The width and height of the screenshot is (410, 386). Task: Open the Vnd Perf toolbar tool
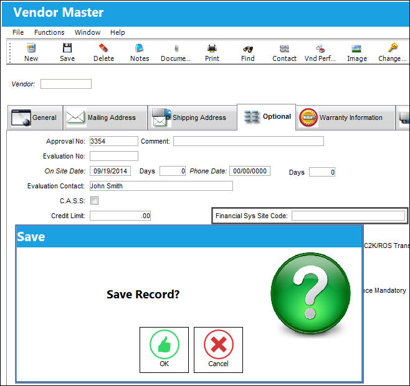pyautogui.click(x=320, y=53)
